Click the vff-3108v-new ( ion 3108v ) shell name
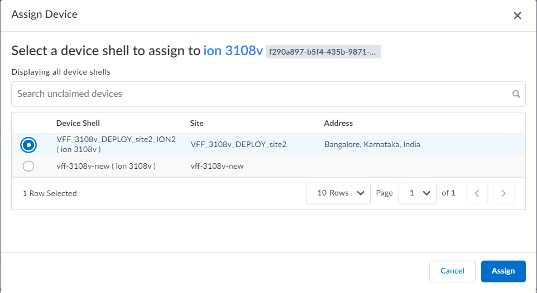The image size is (537, 293). click(106, 166)
